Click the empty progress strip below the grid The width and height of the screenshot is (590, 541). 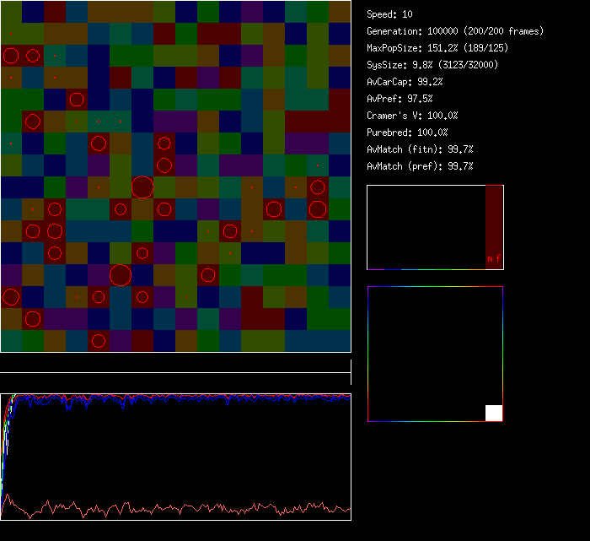(x=175, y=365)
